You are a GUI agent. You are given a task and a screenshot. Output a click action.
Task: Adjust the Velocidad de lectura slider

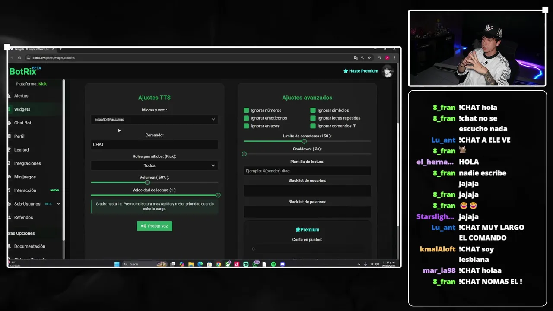[218, 195]
